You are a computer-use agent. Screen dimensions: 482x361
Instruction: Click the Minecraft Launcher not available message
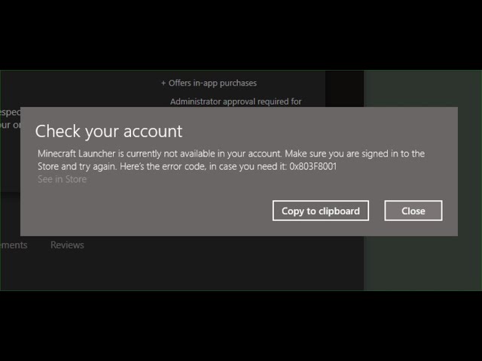pos(231,160)
